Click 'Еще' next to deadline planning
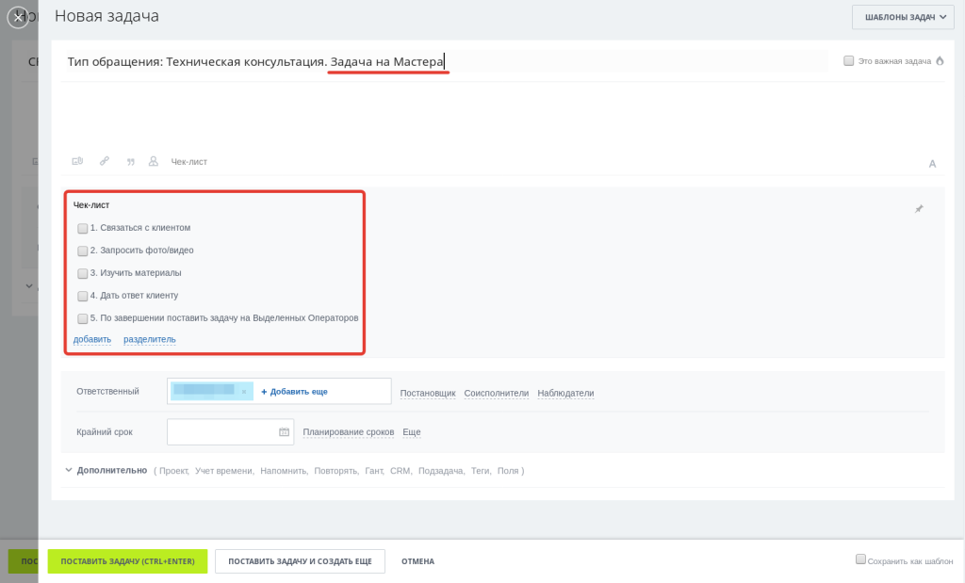Screen dimensions: 965x583 412,432
